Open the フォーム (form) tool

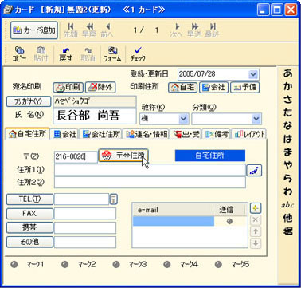point(112,54)
